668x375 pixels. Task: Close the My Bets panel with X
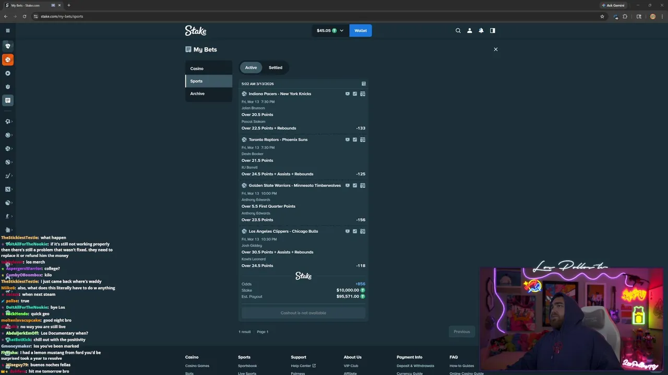tap(496, 49)
